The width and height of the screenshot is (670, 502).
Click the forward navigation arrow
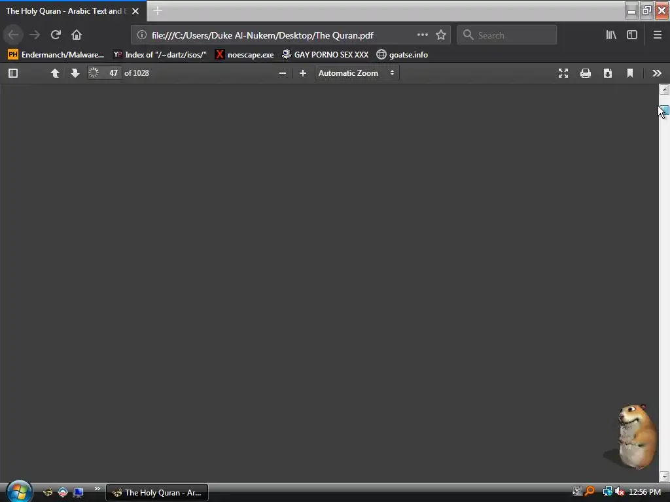click(x=35, y=35)
